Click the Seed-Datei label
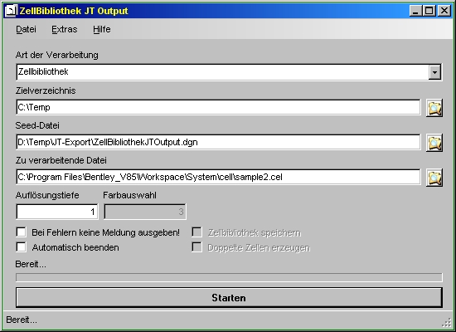Viewport: 456px width, 332px height. click(37, 125)
